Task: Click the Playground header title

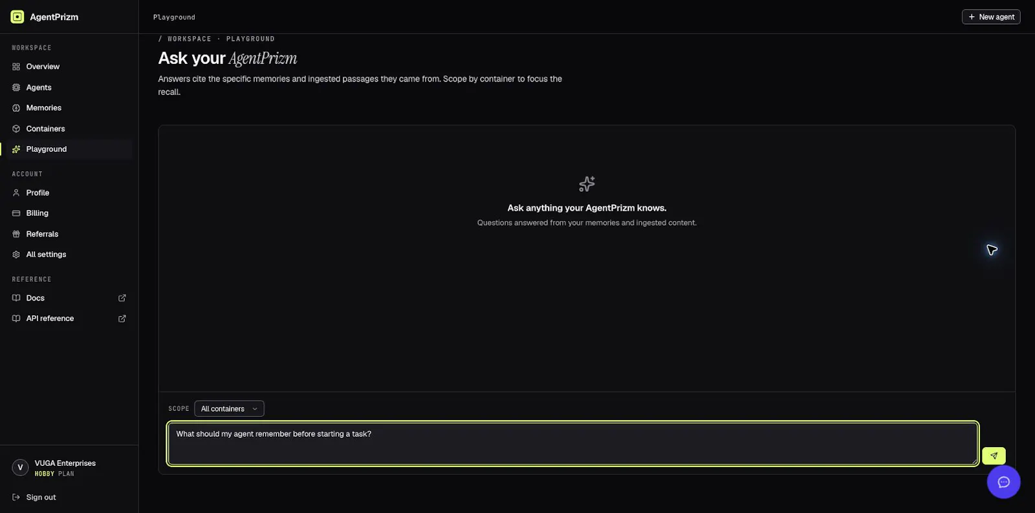Action: point(174,17)
